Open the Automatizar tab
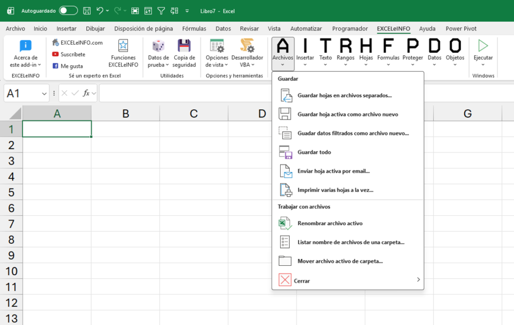The image size is (514, 325). [x=306, y=29]
